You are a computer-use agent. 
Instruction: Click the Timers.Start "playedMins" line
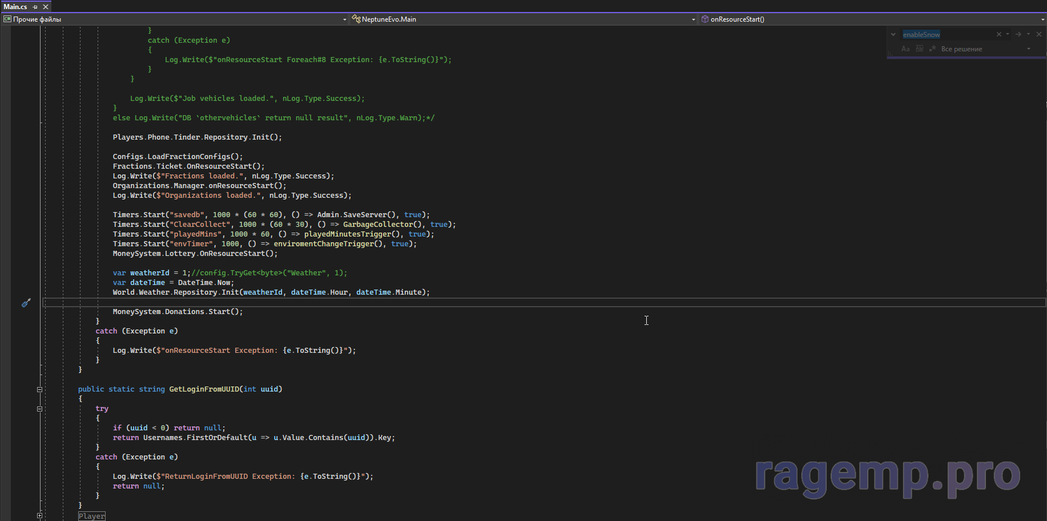point(273,234)
